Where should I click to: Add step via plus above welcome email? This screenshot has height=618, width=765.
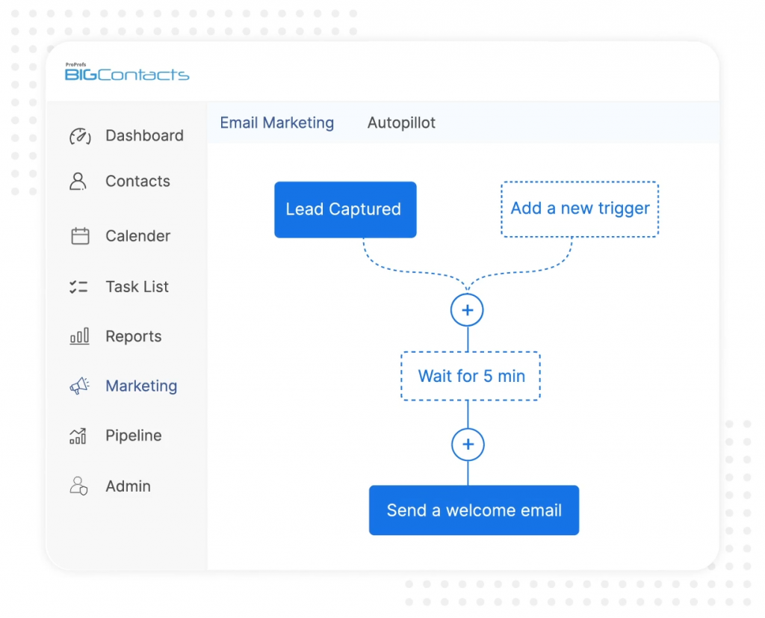pos(468,444)
